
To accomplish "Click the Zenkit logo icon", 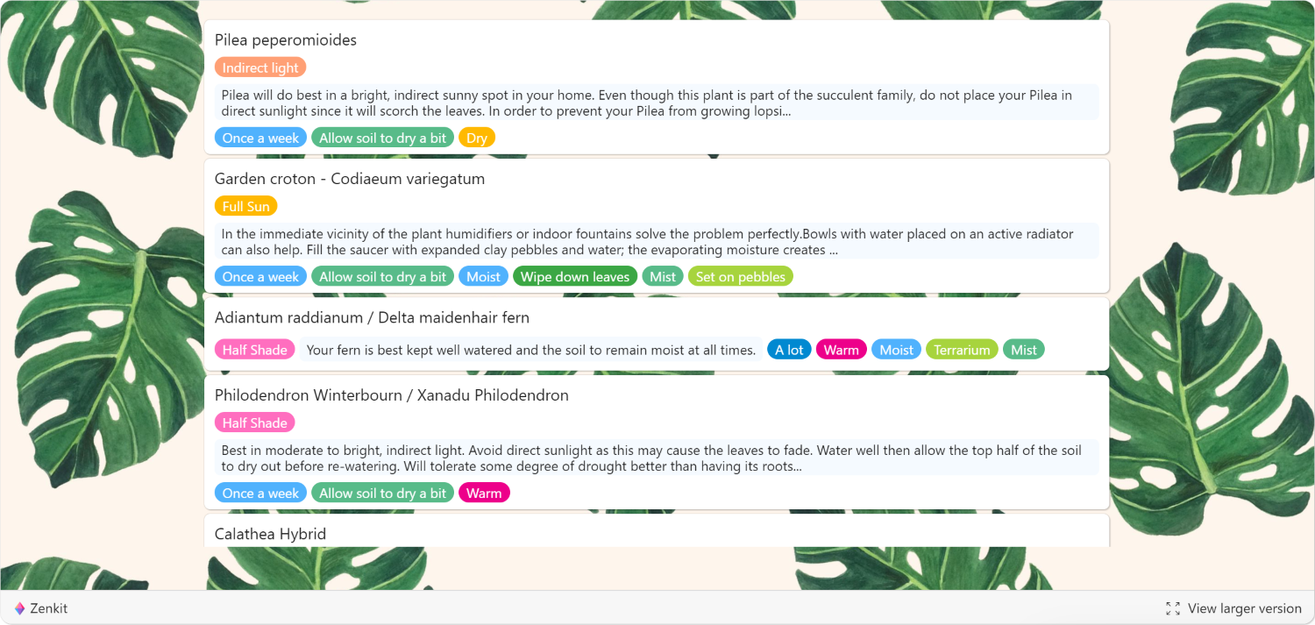I will pyautogui.click(x=19, y=608).
